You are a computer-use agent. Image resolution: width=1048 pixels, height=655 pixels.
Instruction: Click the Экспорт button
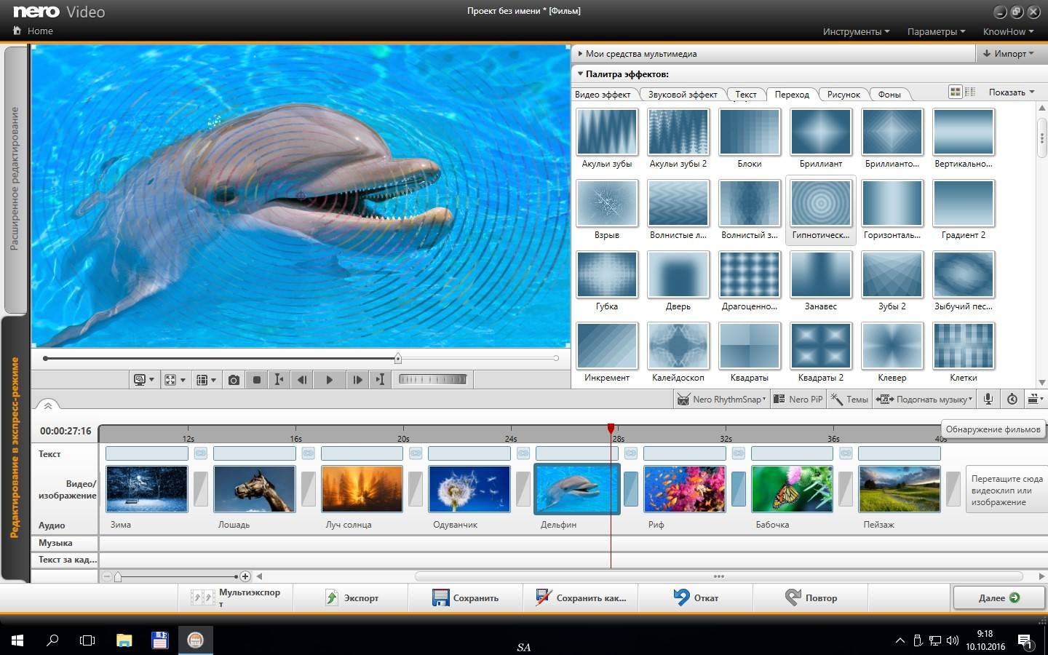tap(353, 598)
